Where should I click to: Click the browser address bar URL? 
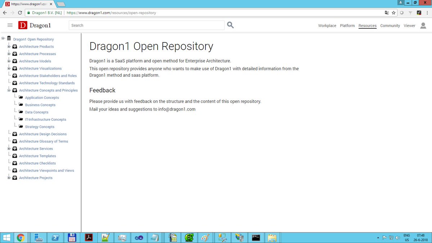pyautogui.click(x=111, y=13)
